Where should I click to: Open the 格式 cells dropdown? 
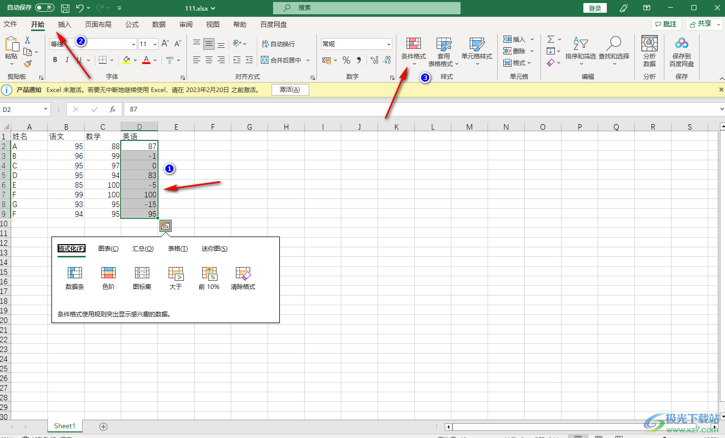pos(518,63)
